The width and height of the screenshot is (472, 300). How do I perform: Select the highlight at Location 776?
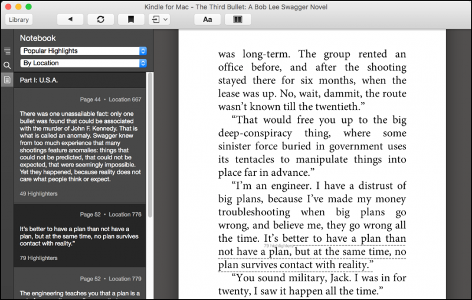(80, 235)
